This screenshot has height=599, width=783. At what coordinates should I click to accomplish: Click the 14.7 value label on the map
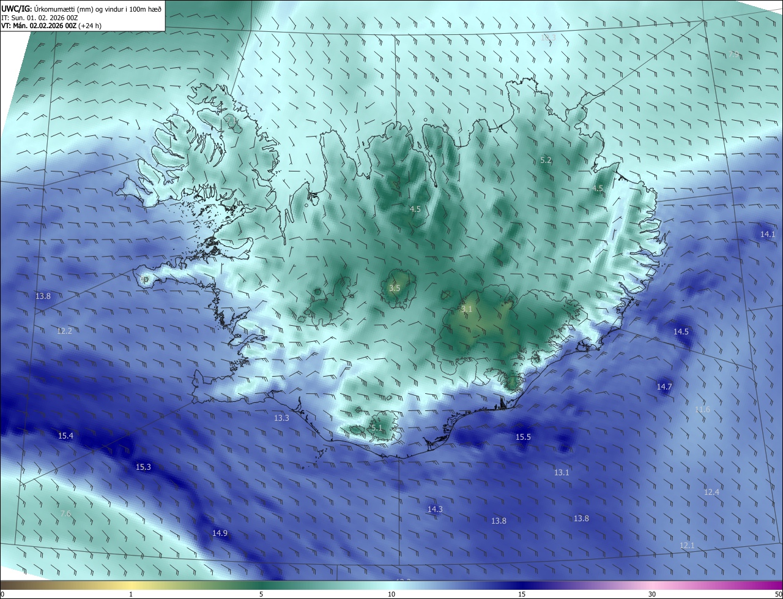click(x=664, y=386)
